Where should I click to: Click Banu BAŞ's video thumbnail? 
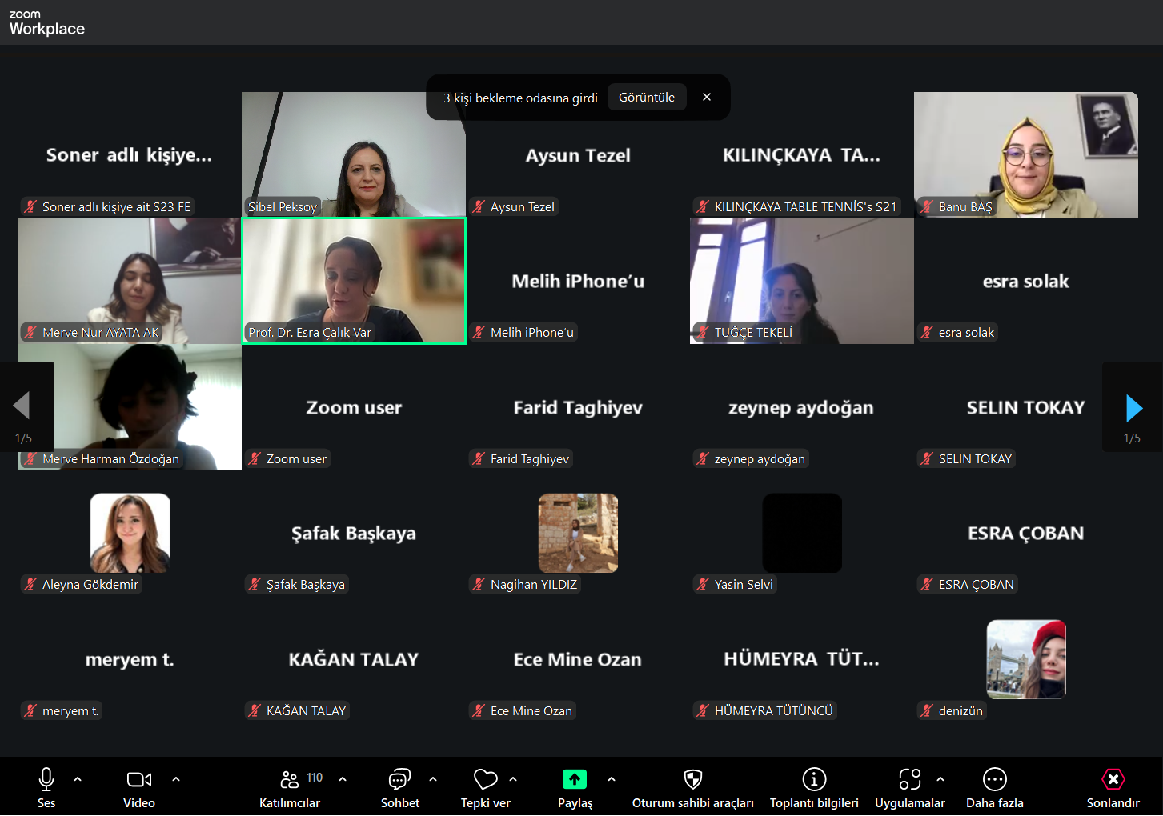coord(1025,154)
